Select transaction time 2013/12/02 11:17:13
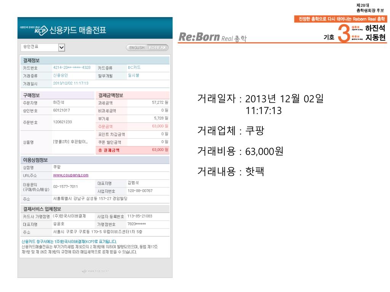The image size is (390, 292). [x=71, y=83]
